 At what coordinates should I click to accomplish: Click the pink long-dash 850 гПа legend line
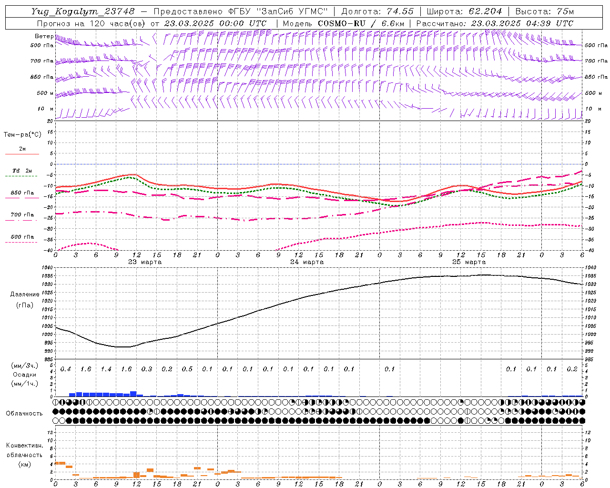click(22, 198)
